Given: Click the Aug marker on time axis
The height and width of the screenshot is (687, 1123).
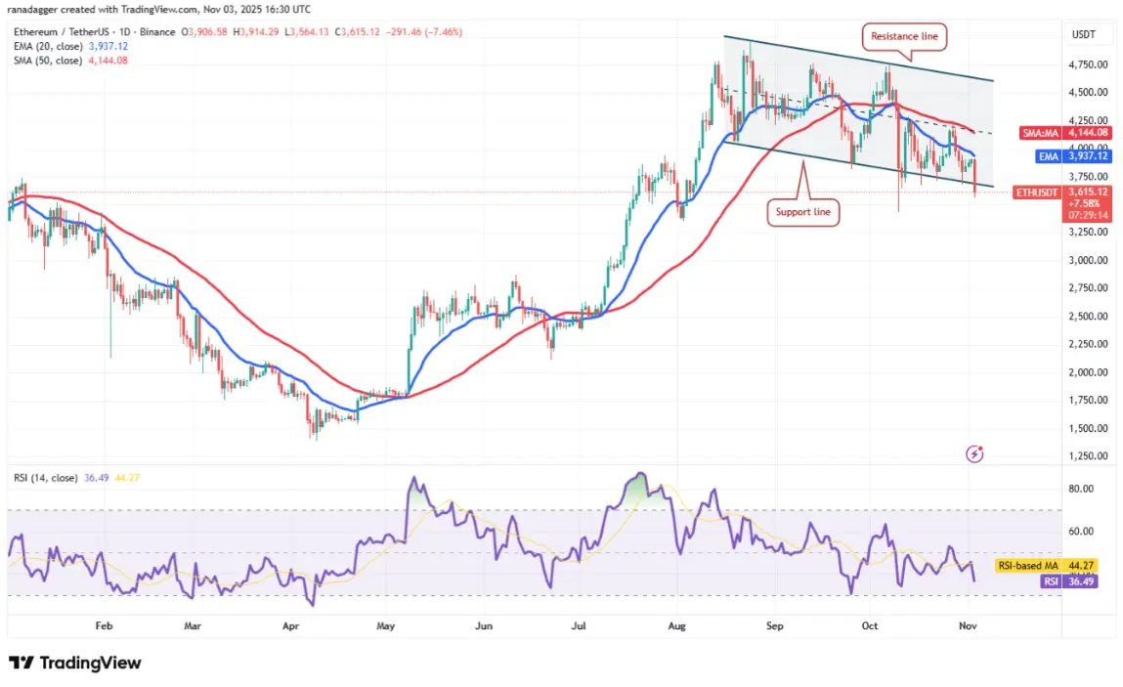Looking at the screenshot, I should 676,626.
